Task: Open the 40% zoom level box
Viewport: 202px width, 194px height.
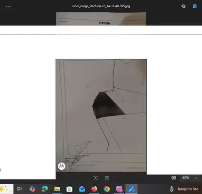Action: (185, 178)
